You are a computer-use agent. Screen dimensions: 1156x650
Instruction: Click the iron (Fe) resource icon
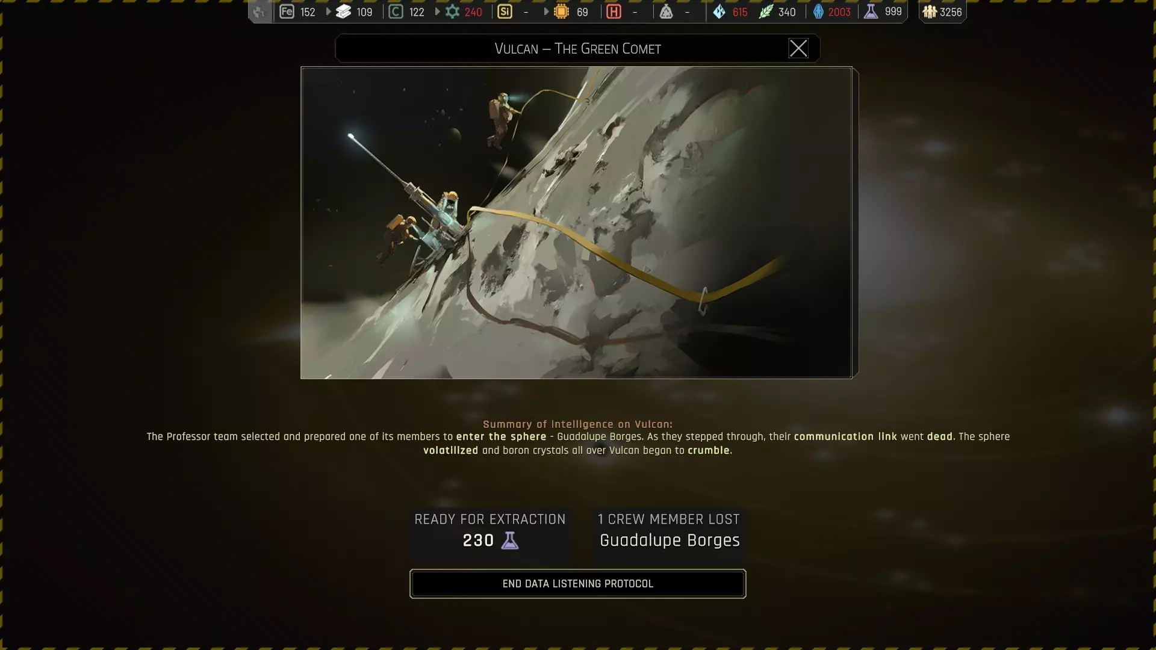click(x=287, y=11)
